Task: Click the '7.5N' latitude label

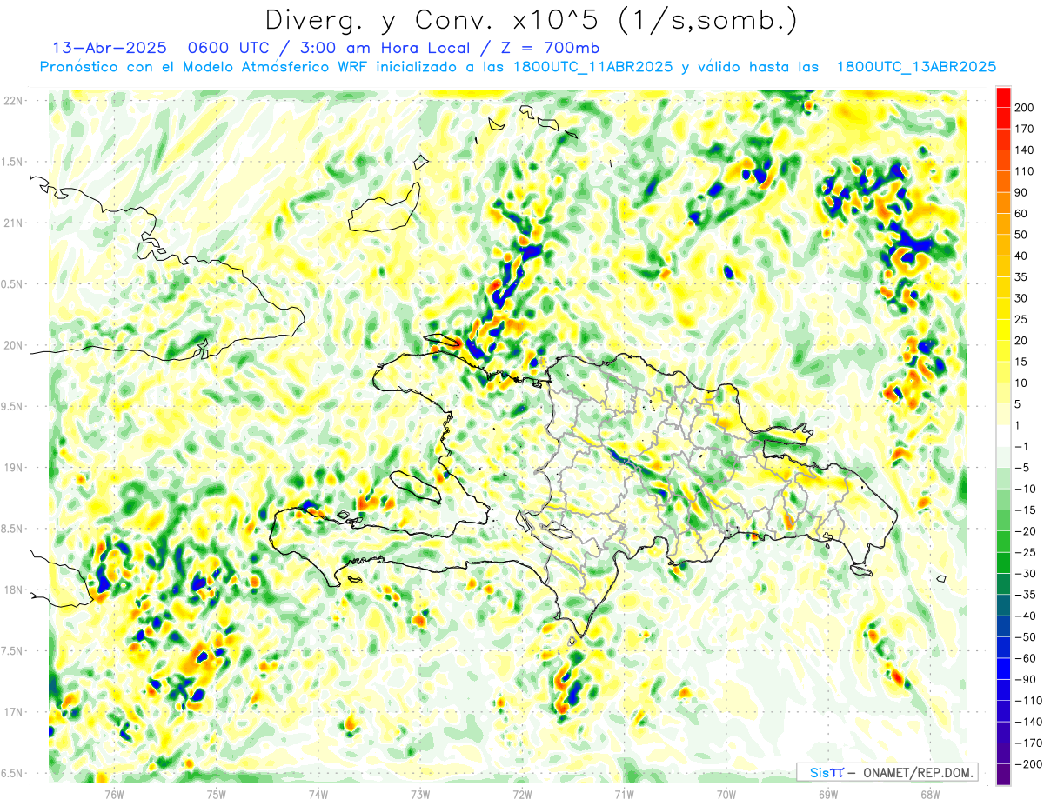Action: tap(12, 650)
